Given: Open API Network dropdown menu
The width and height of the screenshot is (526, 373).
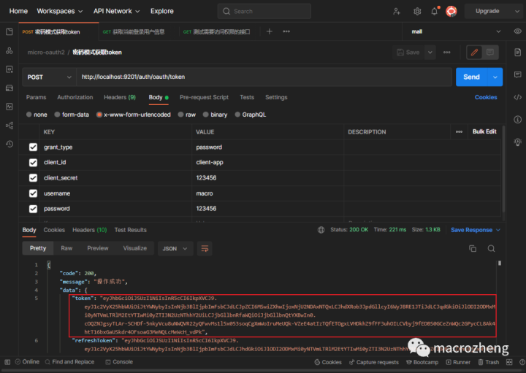Looking at the screenshot, I should (x=116, y=12).
